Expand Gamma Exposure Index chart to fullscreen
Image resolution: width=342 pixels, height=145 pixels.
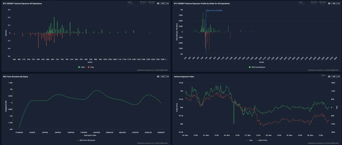pos(337,76)
